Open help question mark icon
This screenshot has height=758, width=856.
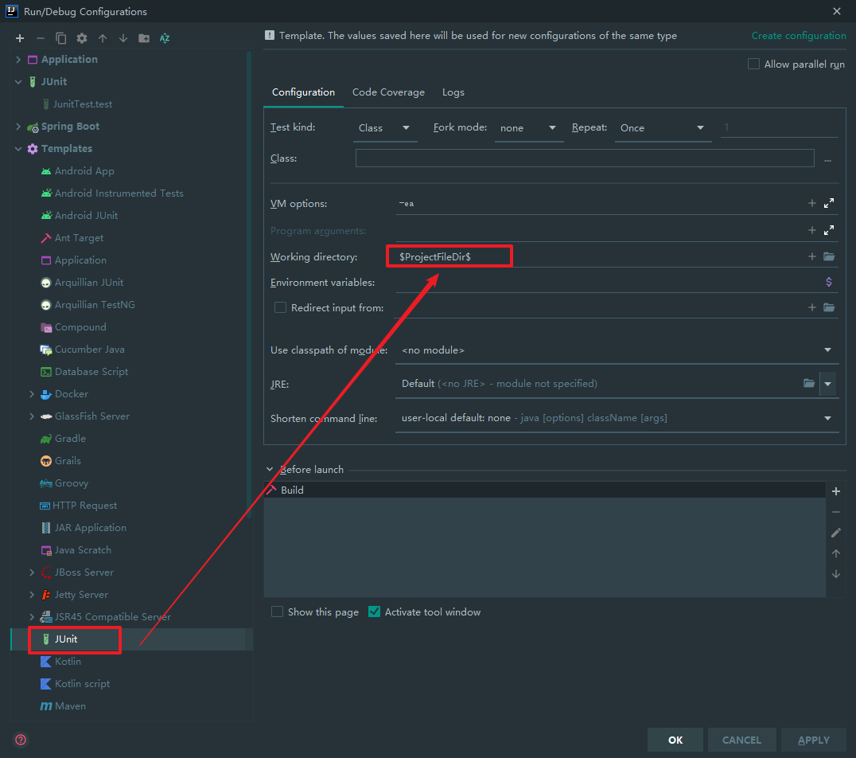[x=21, y=740]
